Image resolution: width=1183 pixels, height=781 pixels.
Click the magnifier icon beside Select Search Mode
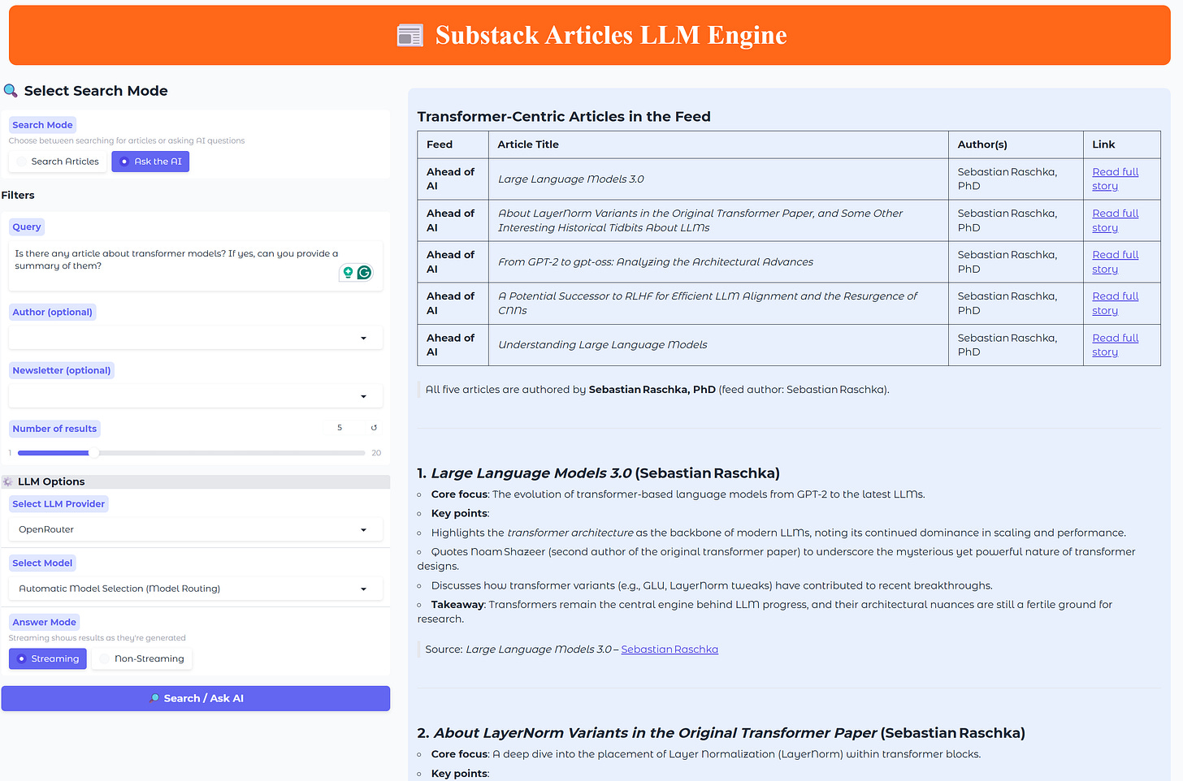11,91
